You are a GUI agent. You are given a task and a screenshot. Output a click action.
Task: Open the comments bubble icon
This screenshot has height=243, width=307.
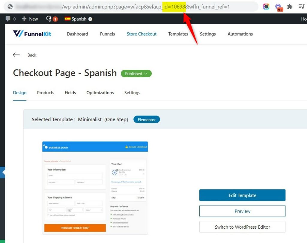[x=8, y=19]
